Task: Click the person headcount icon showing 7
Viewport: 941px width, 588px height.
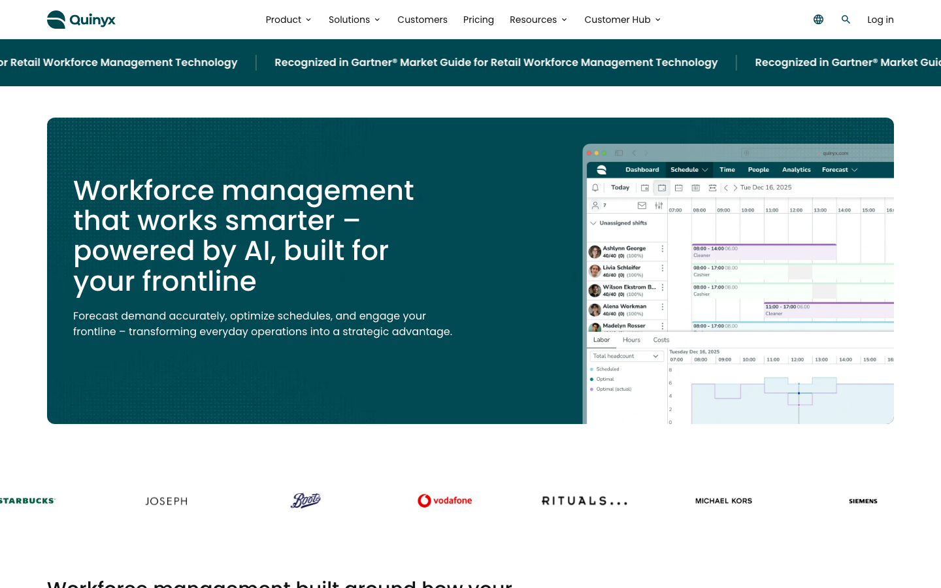Action: (x=595, y=205)
